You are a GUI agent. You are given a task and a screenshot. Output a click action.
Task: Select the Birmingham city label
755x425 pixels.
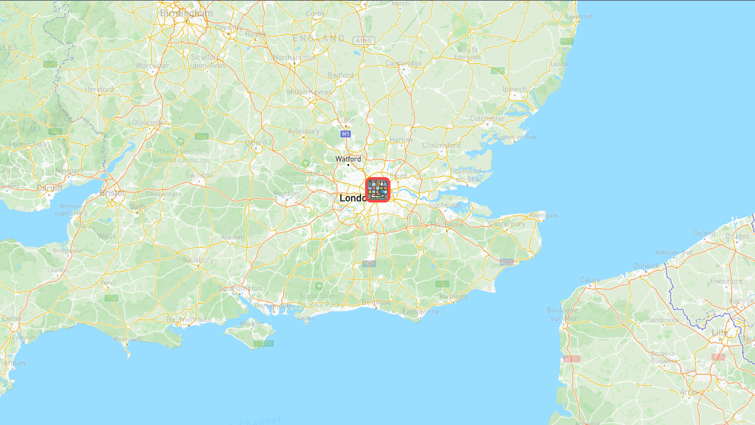186,13
